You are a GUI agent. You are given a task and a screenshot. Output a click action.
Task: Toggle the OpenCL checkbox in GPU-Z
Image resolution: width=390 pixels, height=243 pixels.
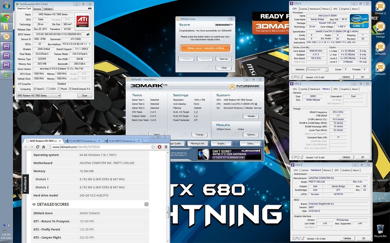(x=35, y=89)
